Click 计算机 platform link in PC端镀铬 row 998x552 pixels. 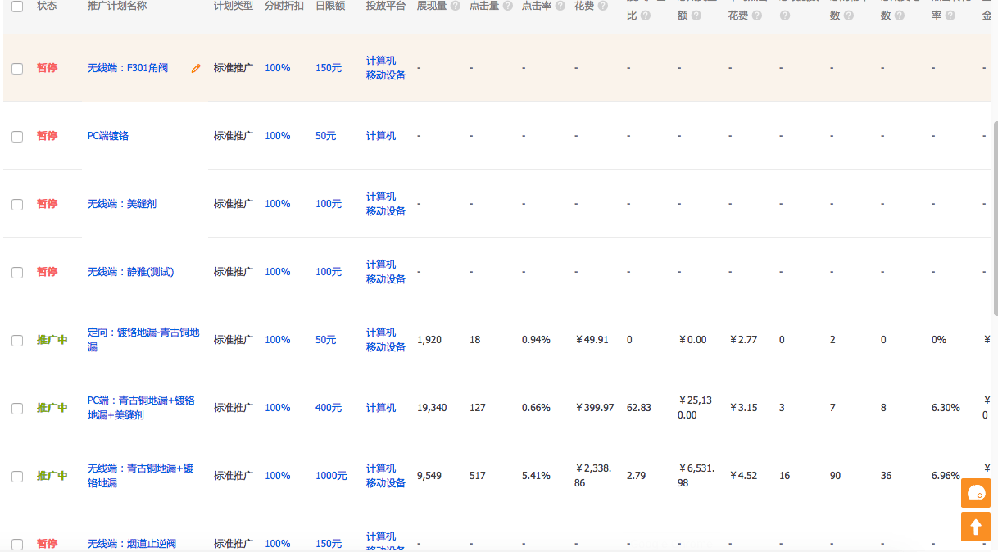[x=381, y=136]
